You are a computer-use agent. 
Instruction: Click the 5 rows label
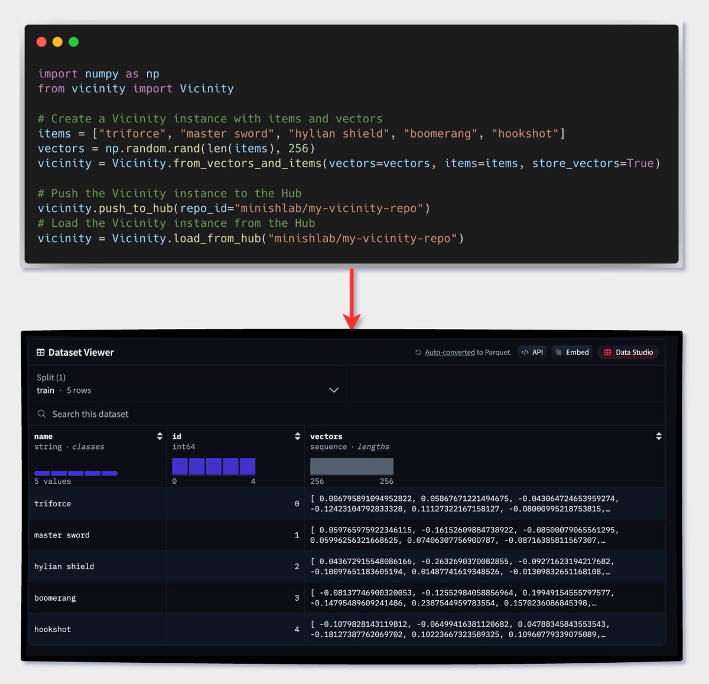pos(79,390)
